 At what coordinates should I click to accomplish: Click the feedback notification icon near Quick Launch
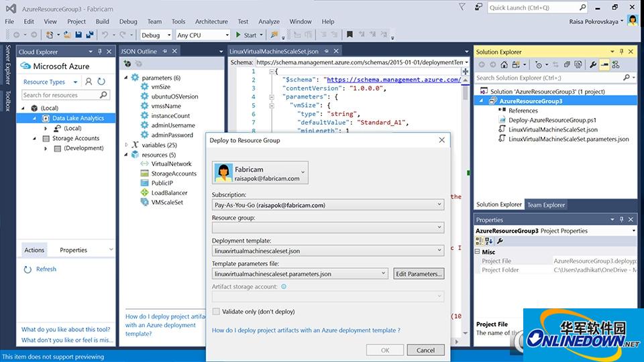(x=478, y=7)
